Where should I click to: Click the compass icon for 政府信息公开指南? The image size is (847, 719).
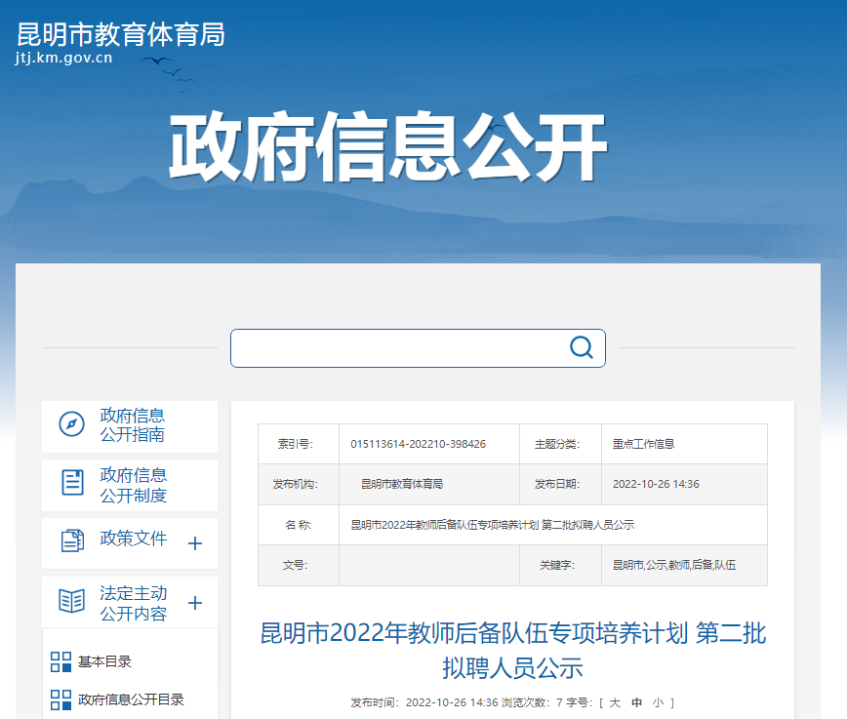[71, 424]
